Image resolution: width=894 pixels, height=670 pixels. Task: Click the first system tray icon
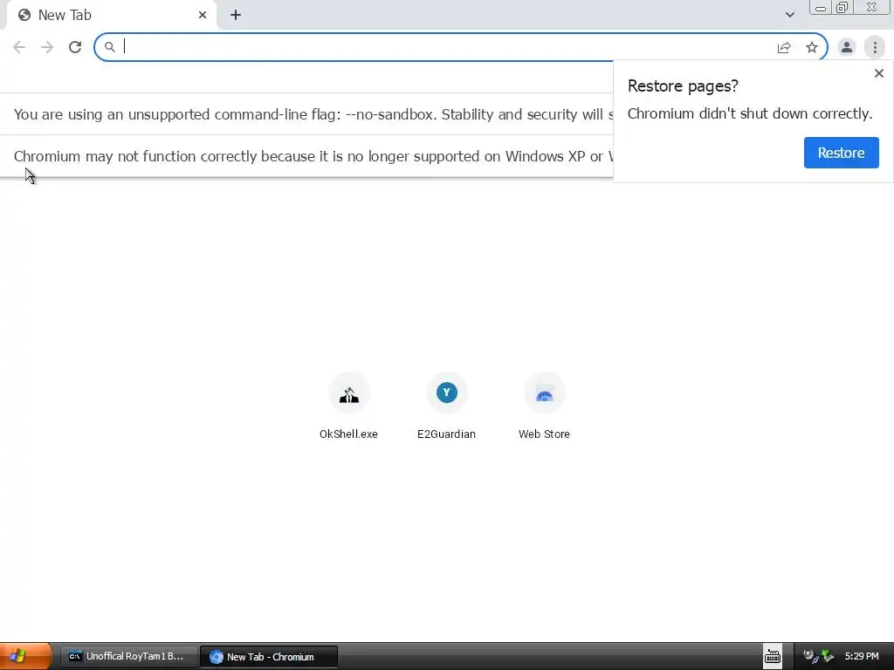[x=810, y=656]
